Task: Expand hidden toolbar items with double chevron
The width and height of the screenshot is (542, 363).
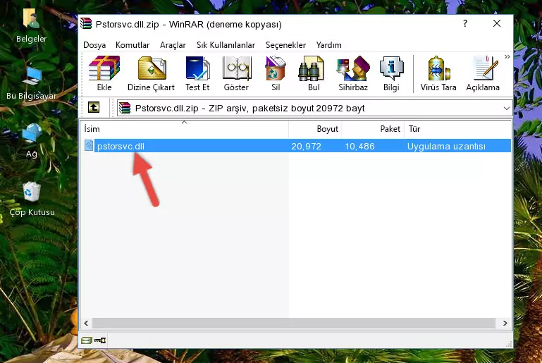Action: pyautogui.click(x=507, y=56)
